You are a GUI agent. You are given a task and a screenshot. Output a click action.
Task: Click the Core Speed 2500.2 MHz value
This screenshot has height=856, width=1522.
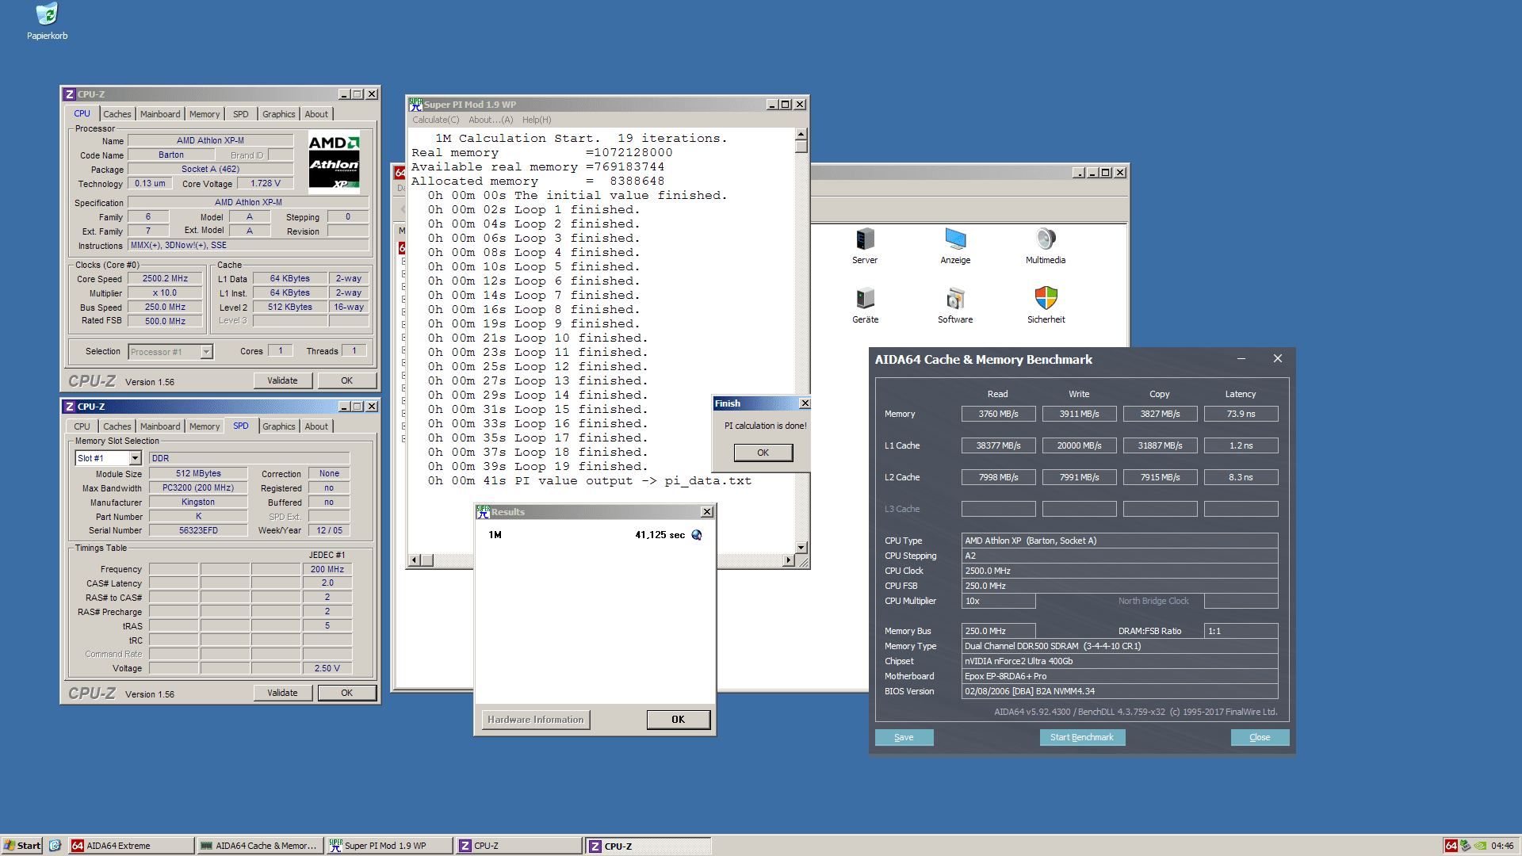point(165,279)
